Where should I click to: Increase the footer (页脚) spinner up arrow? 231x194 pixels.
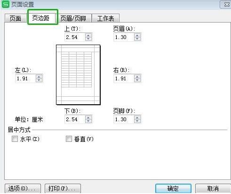click(x=137, y=118)
